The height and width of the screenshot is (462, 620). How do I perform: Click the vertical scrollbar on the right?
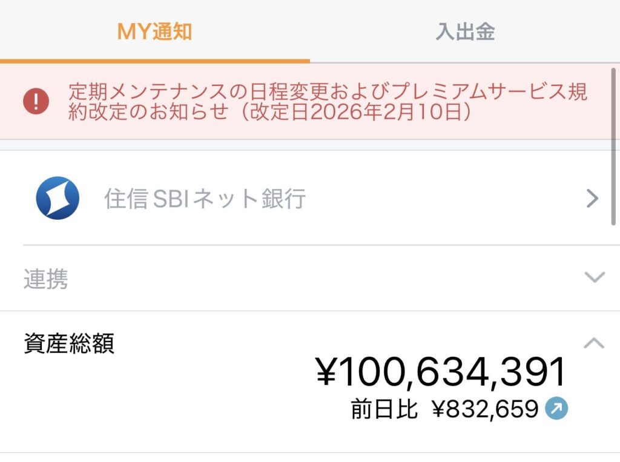point(615,145)
